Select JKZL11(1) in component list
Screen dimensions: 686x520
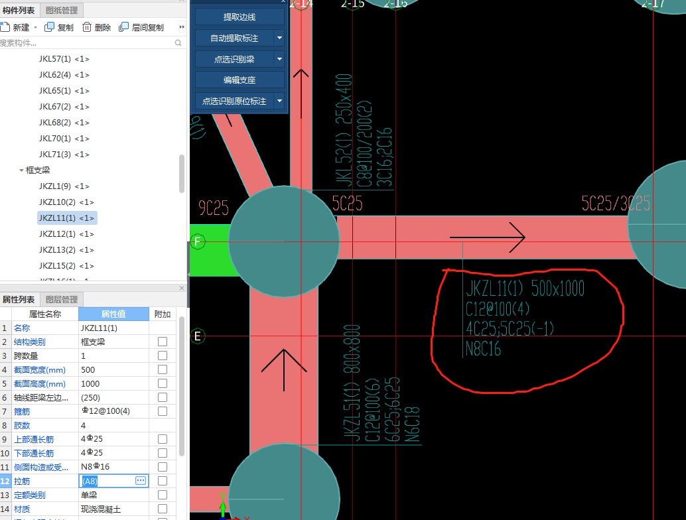(x=66, y=218)
